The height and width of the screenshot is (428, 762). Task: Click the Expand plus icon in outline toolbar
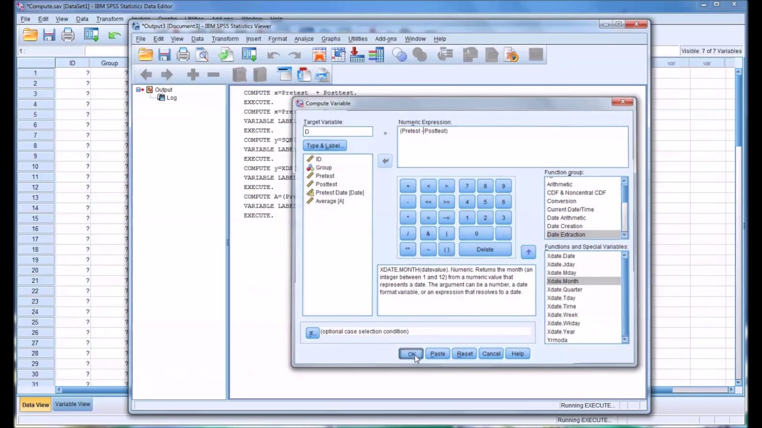(x=193, y=74)
